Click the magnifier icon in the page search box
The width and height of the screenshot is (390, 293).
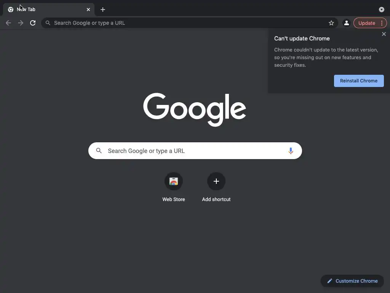99,151
